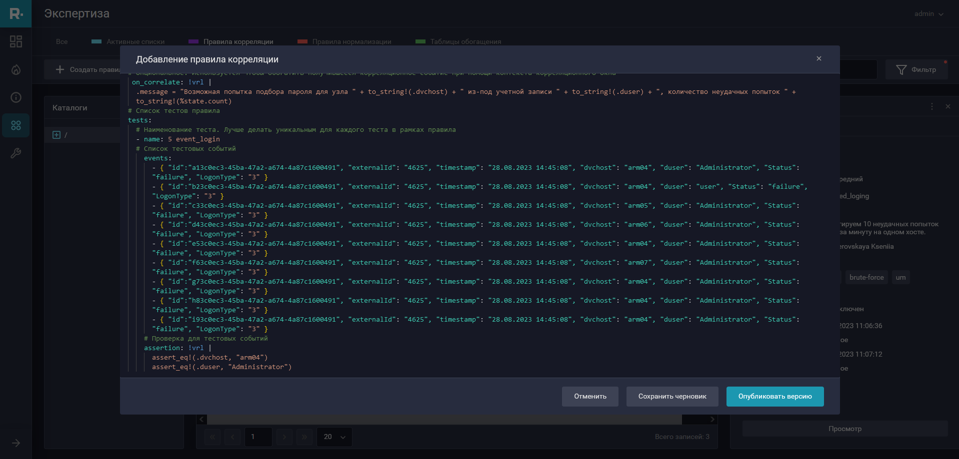Click the R logo home icon
This screenshot has width=959, height=459.
pos(15,13)
